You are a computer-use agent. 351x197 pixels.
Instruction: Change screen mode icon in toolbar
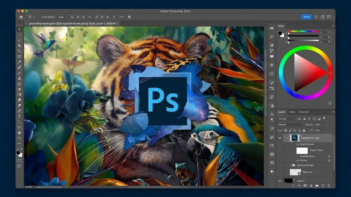point(20,166)
